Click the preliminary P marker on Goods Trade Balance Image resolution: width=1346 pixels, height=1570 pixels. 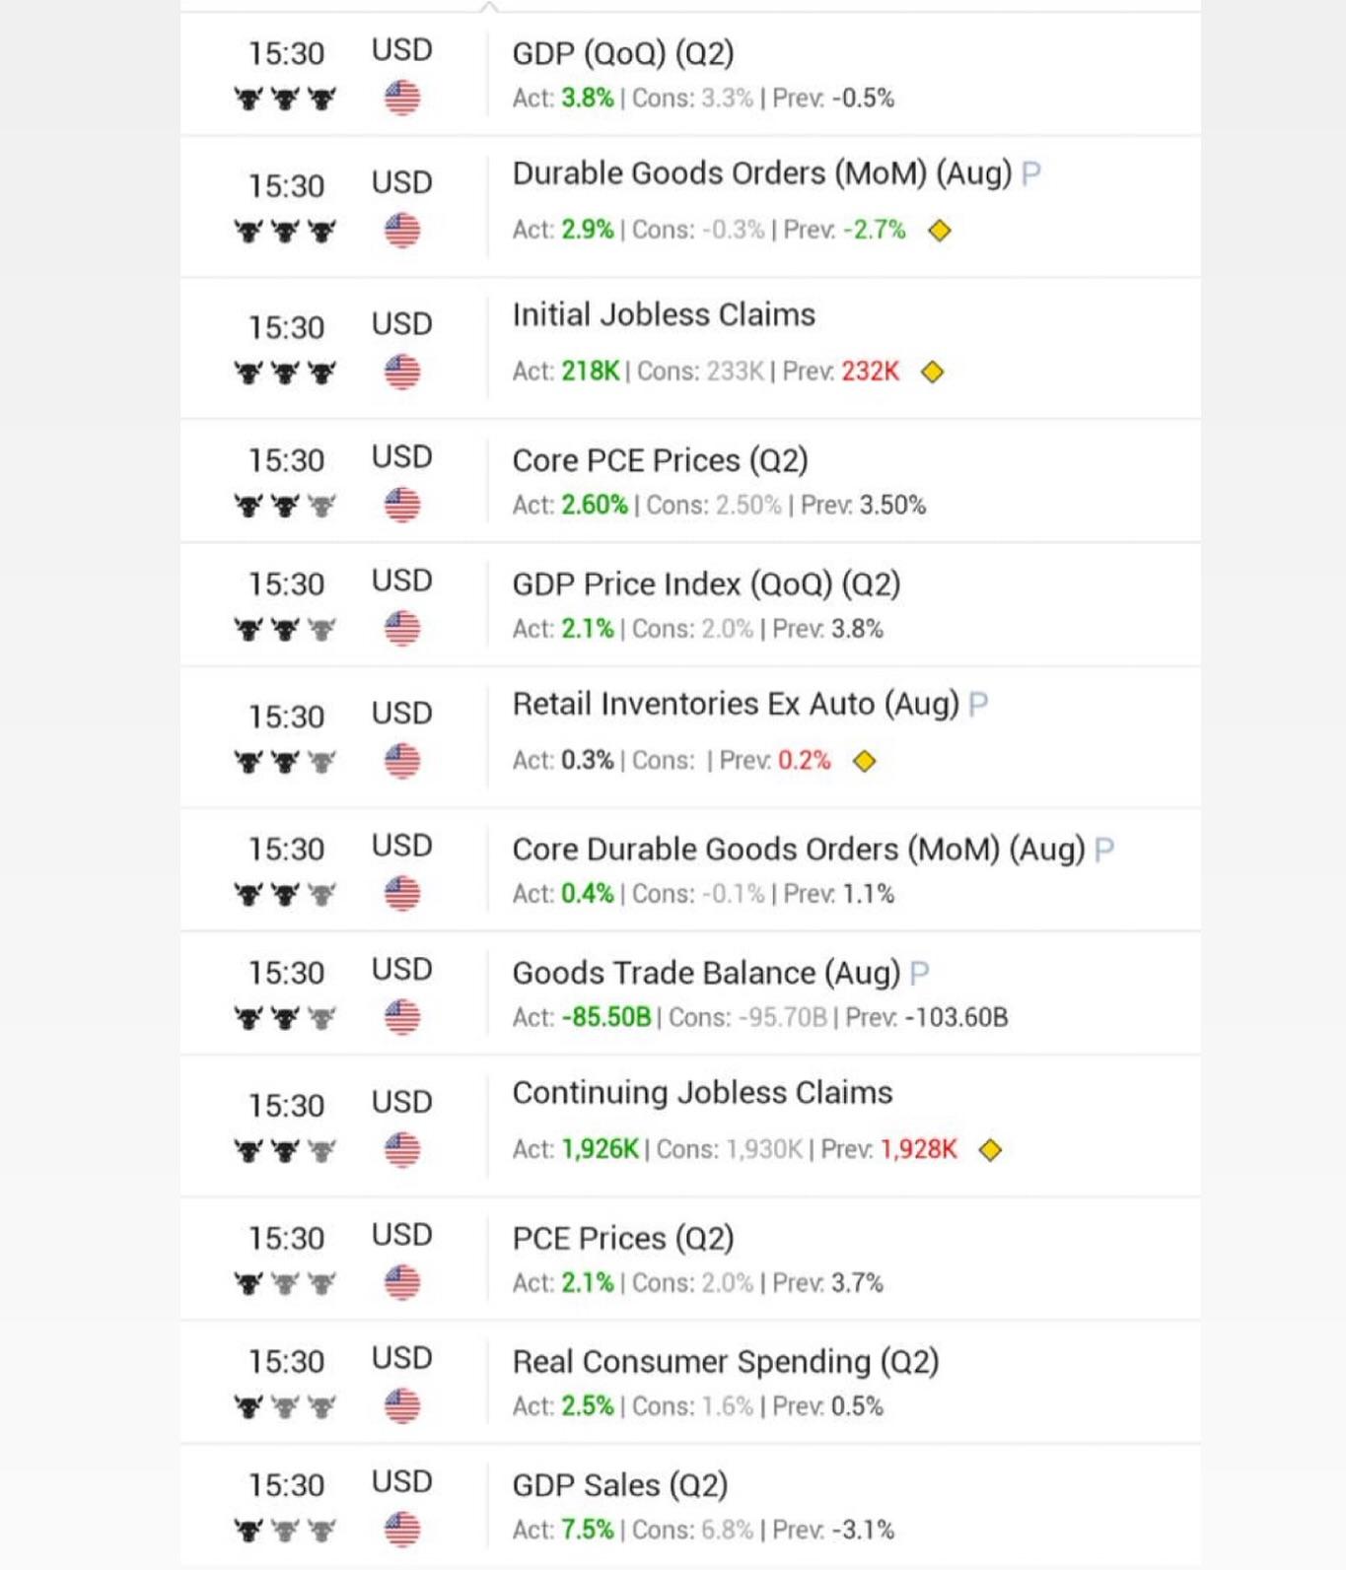coord(919,974)
